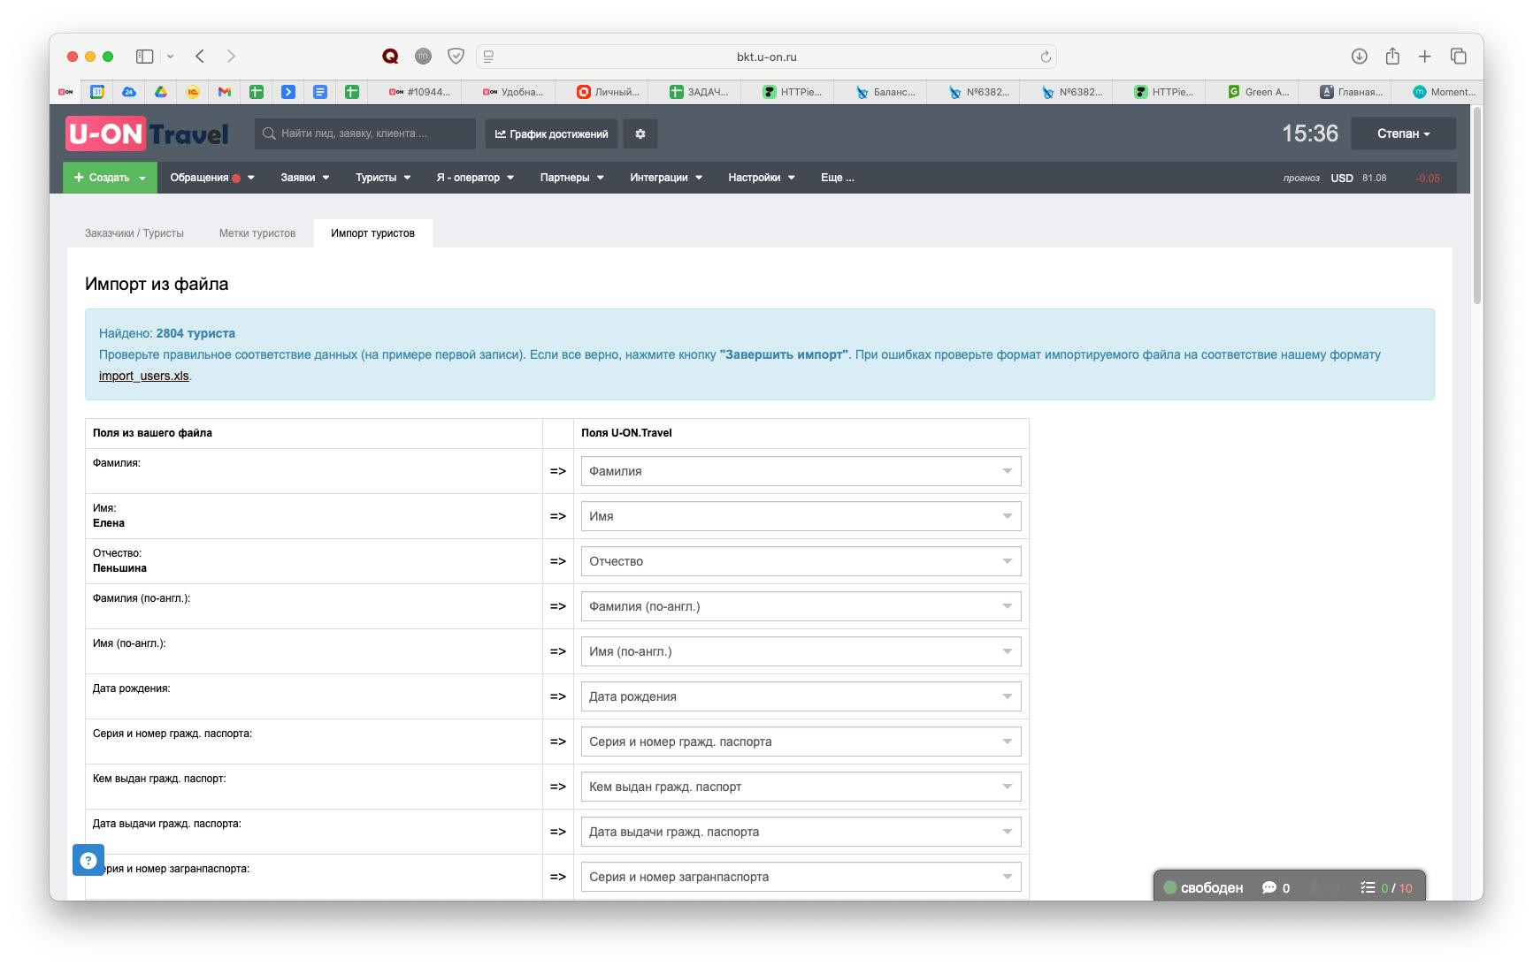This screenshot has width=1533, height=966.
Task: Open the 'Кем выдан гражд. паспорт' dropdown
Action: [800, 787]
